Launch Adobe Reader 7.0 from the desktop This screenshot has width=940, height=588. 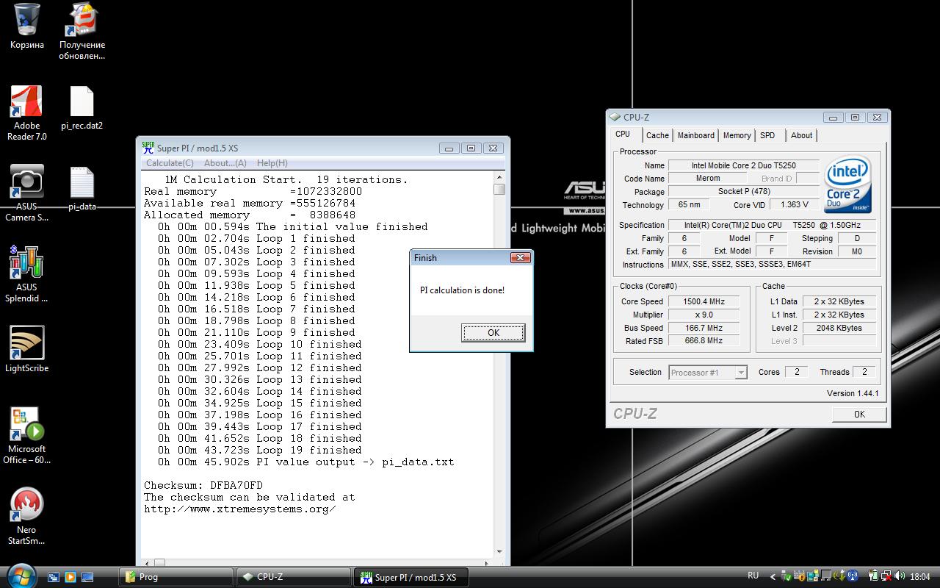coord(26,113)
